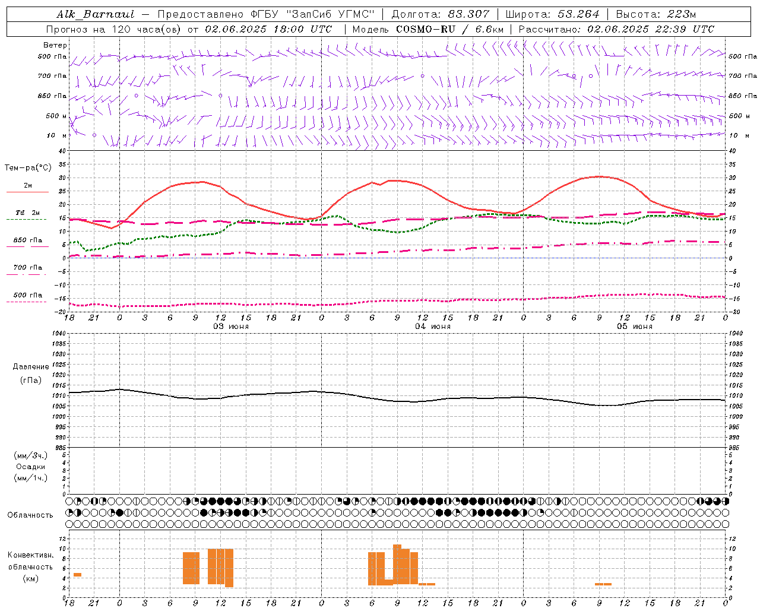This screenshot has width=760, height=608.
Task: Click 'Рассчитано: 02.06.2025 22:39 UTC' timestamp
Action: click(616, 29)
